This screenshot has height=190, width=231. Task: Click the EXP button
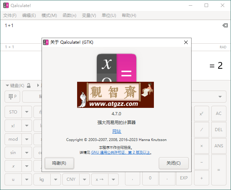[x=184, y=178]
